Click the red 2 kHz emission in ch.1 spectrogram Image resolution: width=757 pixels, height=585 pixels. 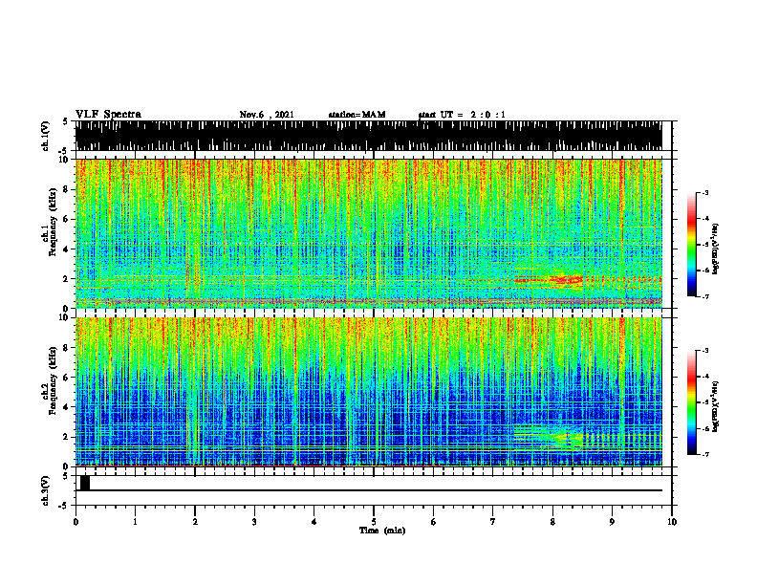coord(550,279)
